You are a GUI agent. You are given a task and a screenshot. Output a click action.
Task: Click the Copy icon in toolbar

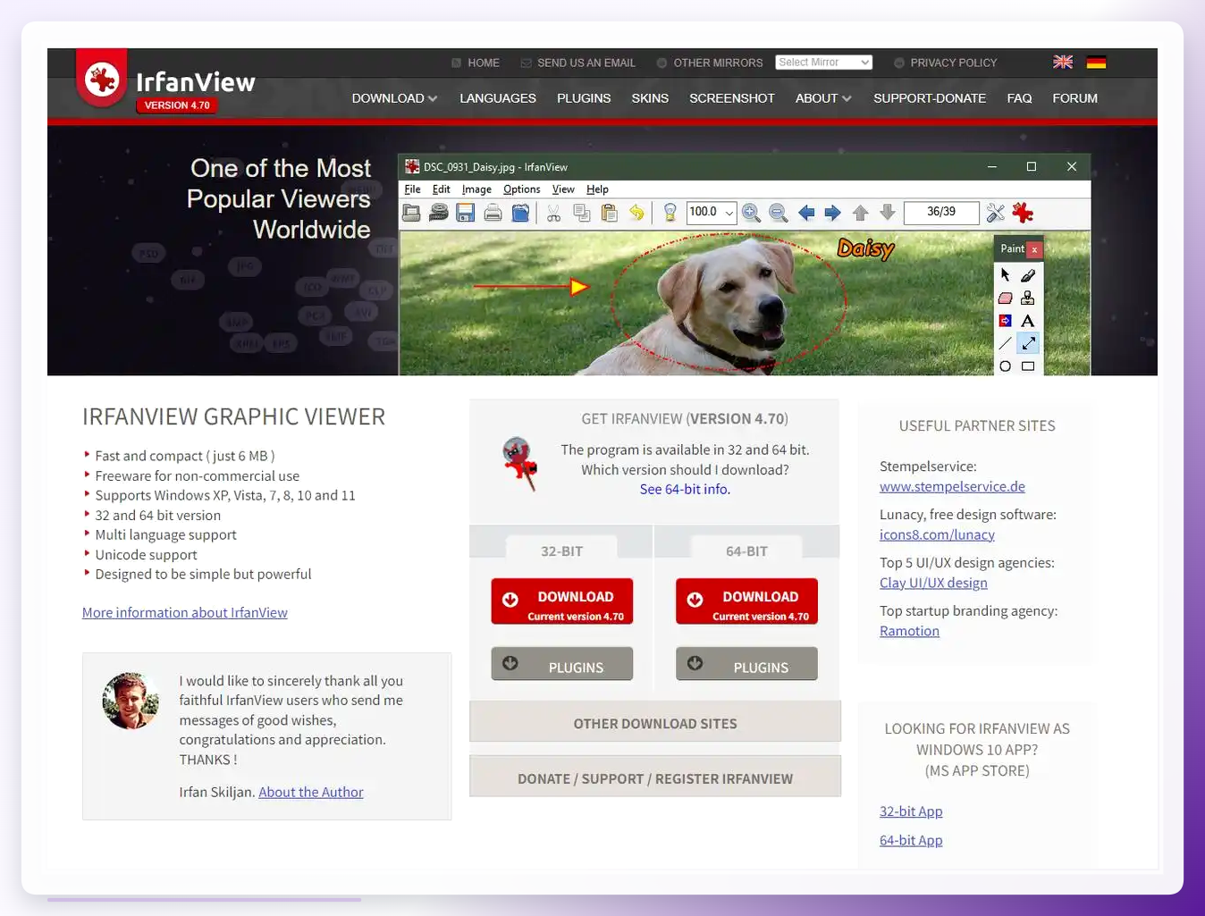pos(581,213)
